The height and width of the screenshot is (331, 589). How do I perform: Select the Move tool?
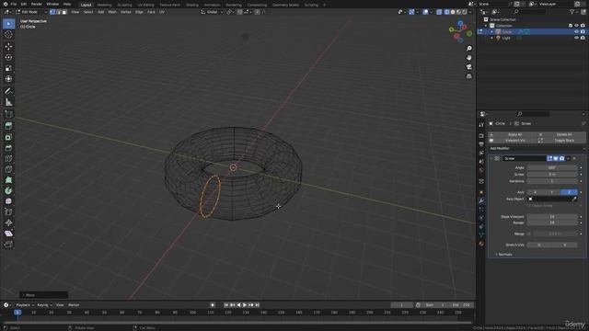[x=8, y=47]
